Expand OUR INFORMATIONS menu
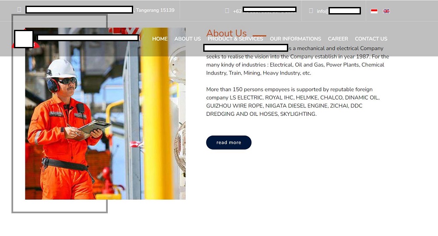 295,39
